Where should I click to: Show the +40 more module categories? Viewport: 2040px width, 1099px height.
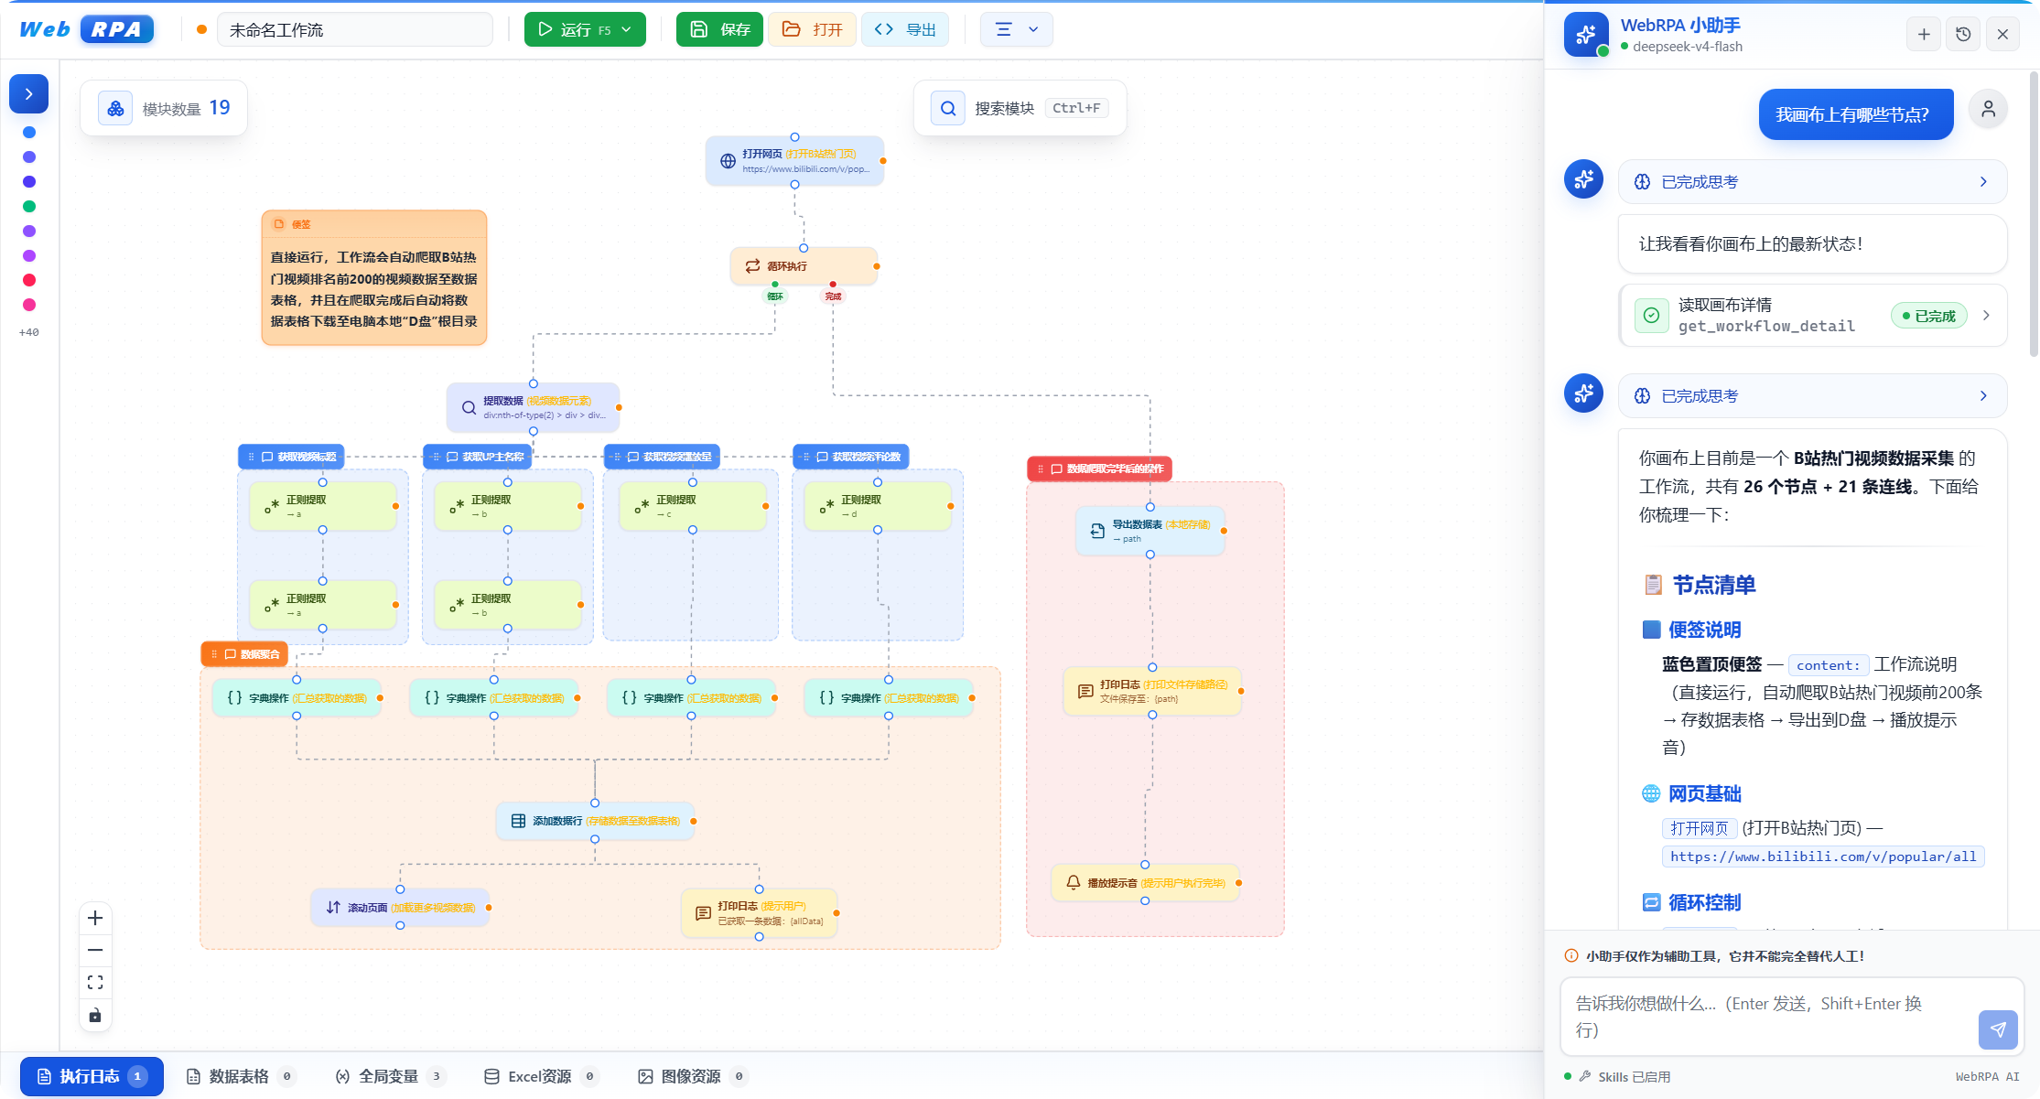click(29, 332)
